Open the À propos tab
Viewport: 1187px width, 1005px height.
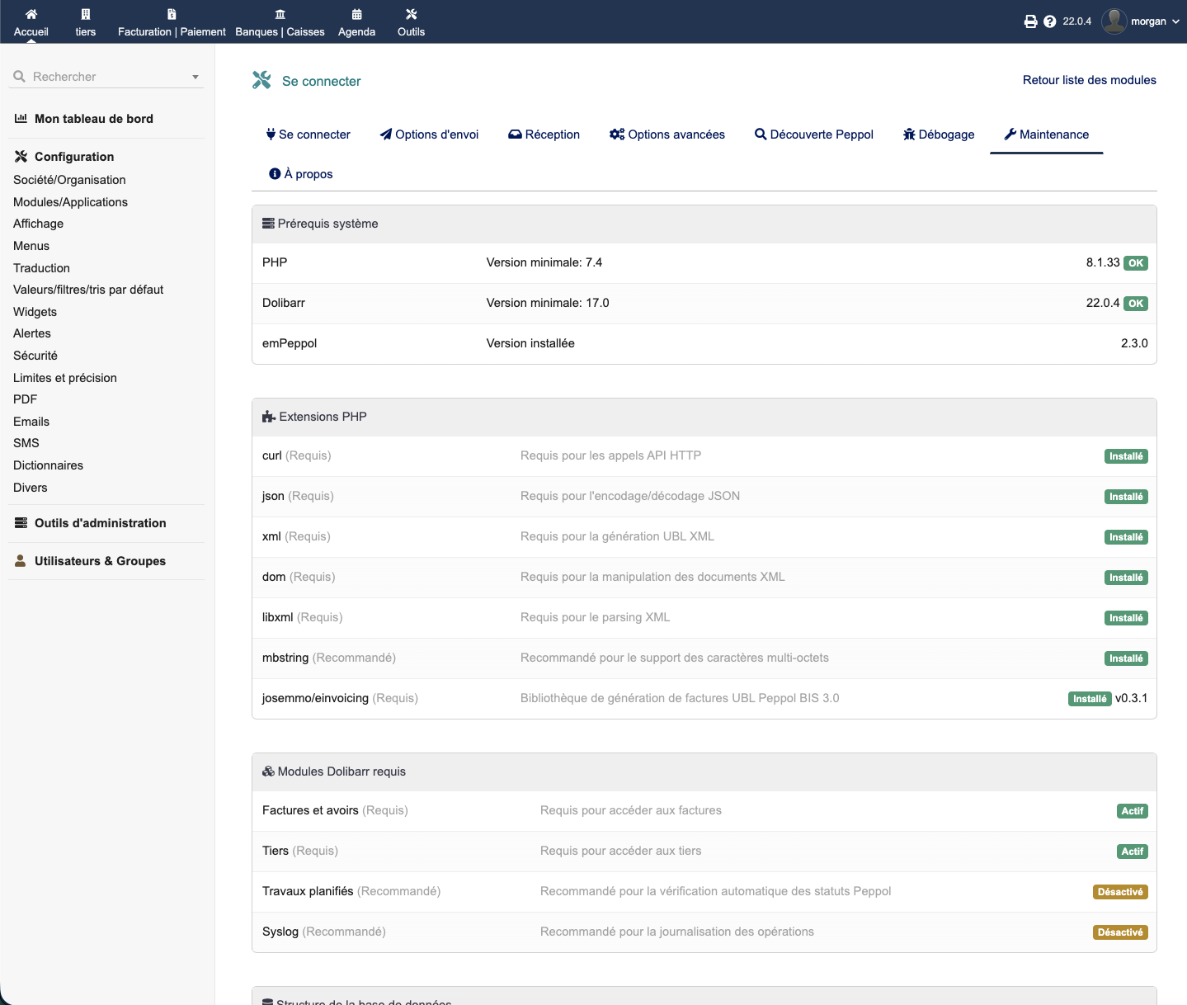301,174
